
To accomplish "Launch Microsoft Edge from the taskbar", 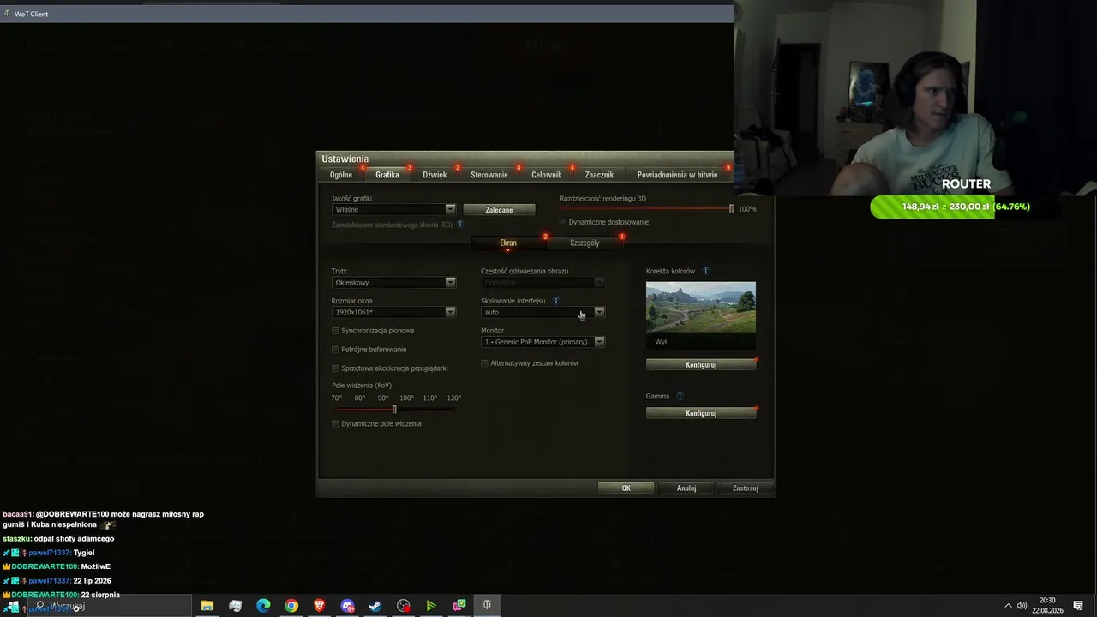I will tap(263, 606).
